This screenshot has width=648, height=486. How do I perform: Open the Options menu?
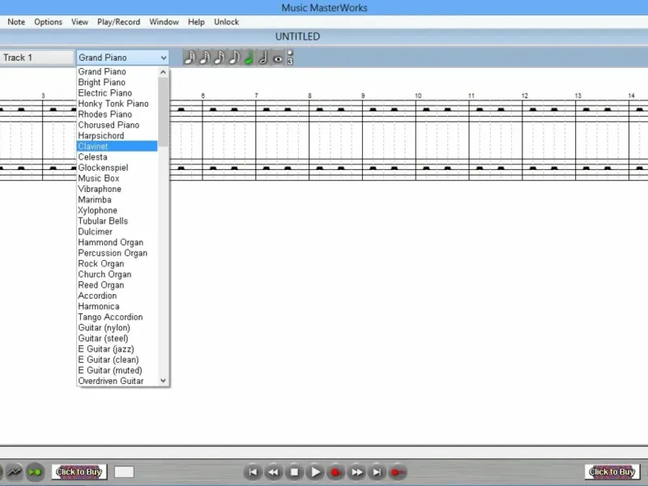[x=48, y=22]
